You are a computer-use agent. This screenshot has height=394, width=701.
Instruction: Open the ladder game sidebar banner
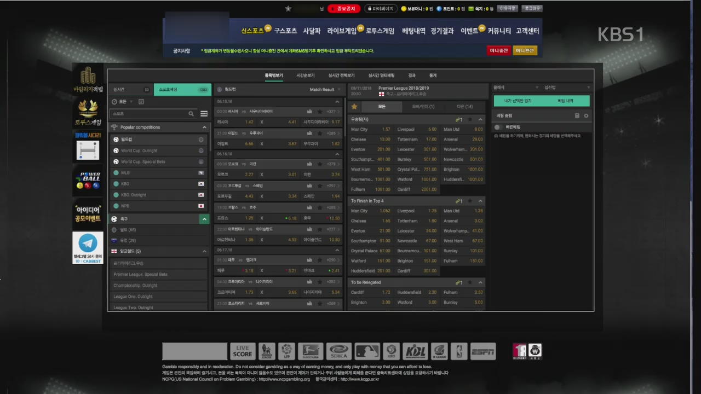[88, 146]
